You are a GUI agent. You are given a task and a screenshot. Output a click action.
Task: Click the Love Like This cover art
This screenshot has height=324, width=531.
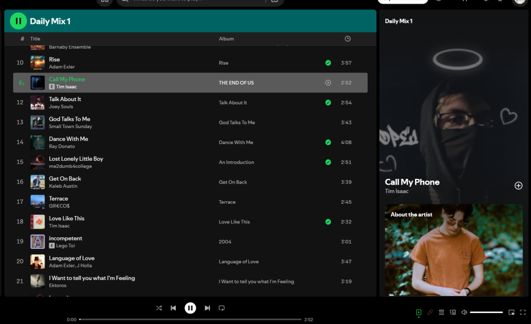tap(37, 222)
